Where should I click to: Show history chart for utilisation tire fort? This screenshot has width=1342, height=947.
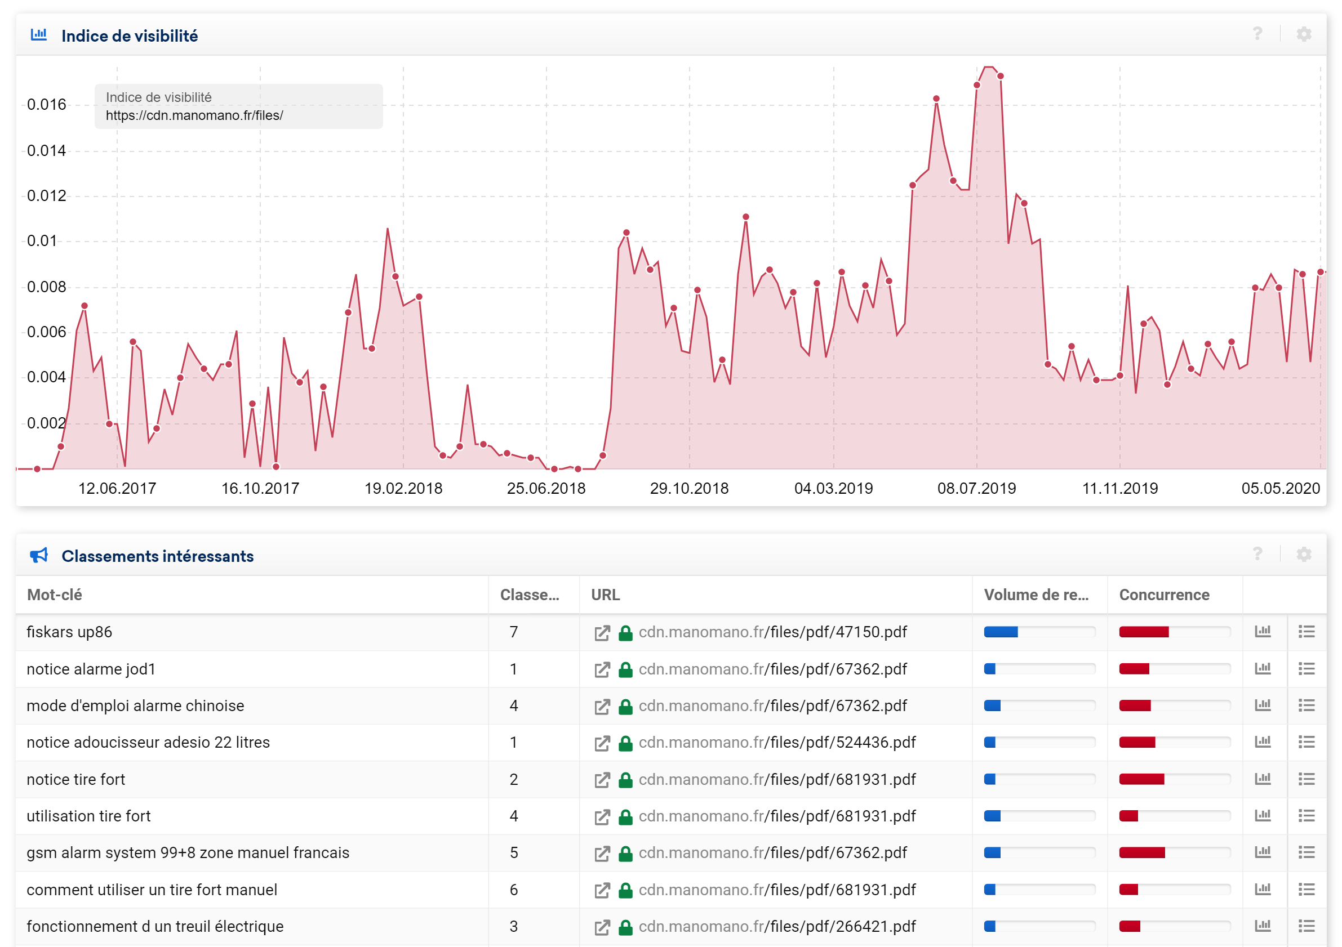(1263, 815)
